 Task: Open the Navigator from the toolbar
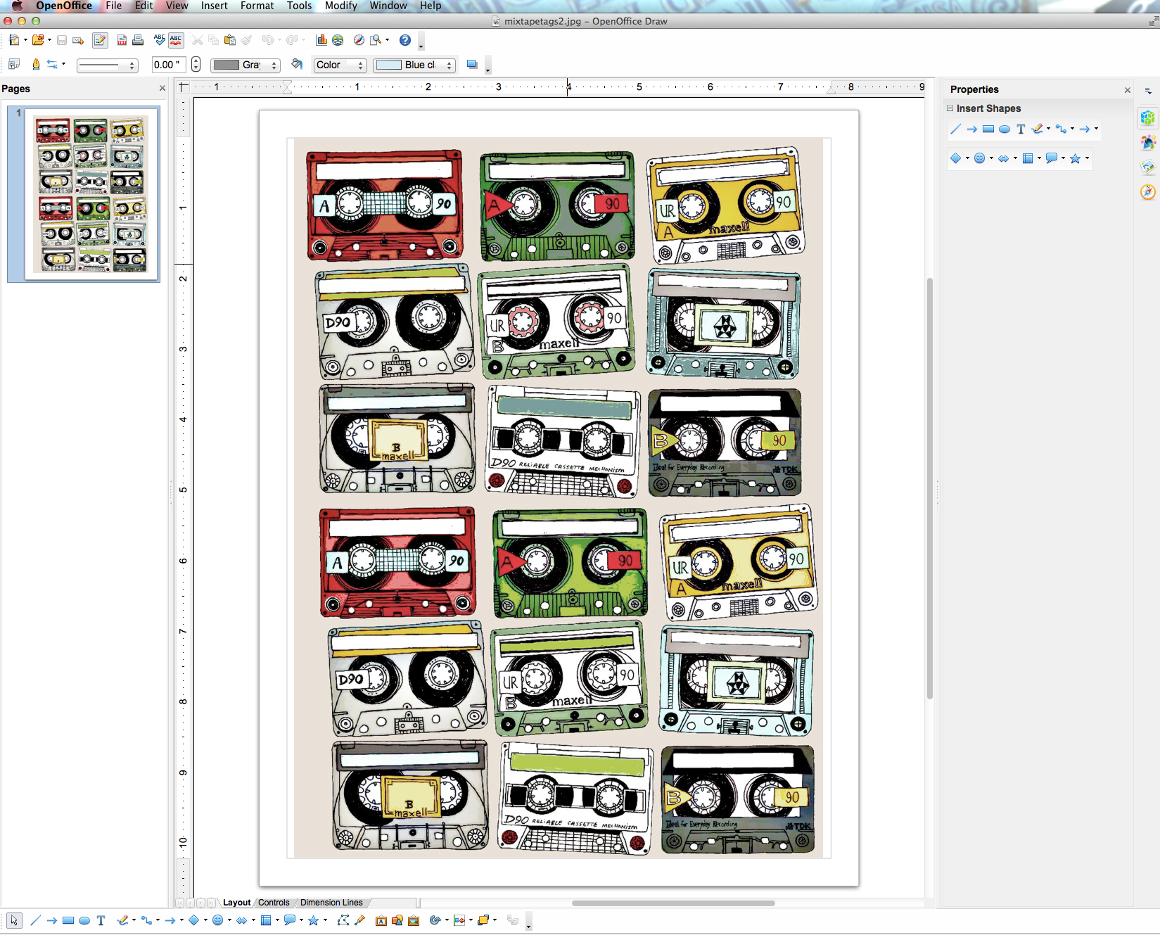(x=359, y=40)
